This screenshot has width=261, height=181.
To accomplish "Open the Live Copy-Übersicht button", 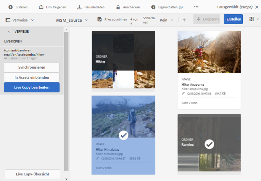I will point(32,174).
